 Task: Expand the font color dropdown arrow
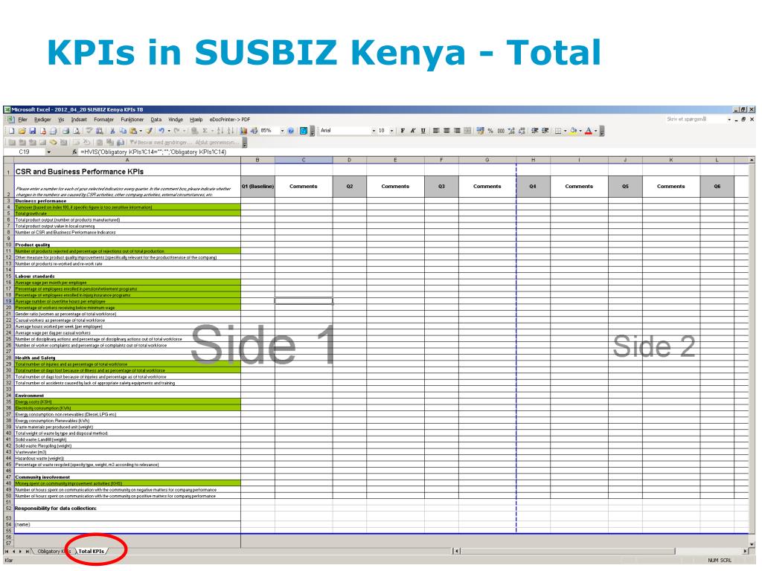[x=596, y=131]
